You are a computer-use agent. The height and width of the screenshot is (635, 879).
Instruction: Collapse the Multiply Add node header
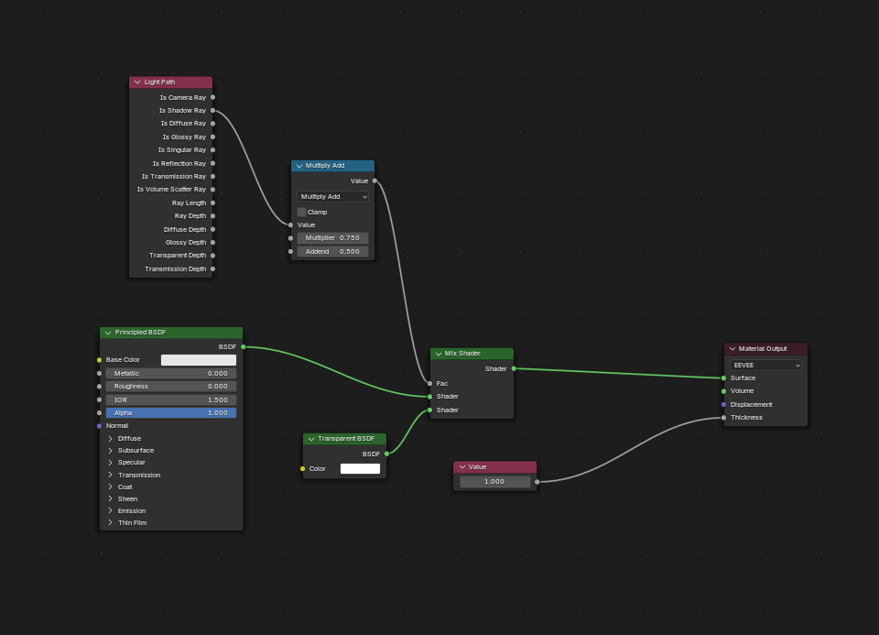299,166
